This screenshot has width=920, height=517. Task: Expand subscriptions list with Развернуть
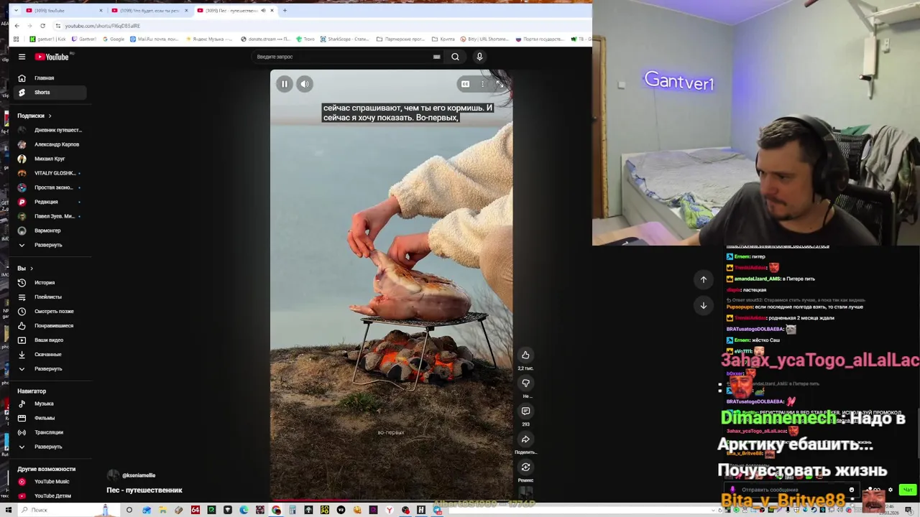tap(50, 245)
